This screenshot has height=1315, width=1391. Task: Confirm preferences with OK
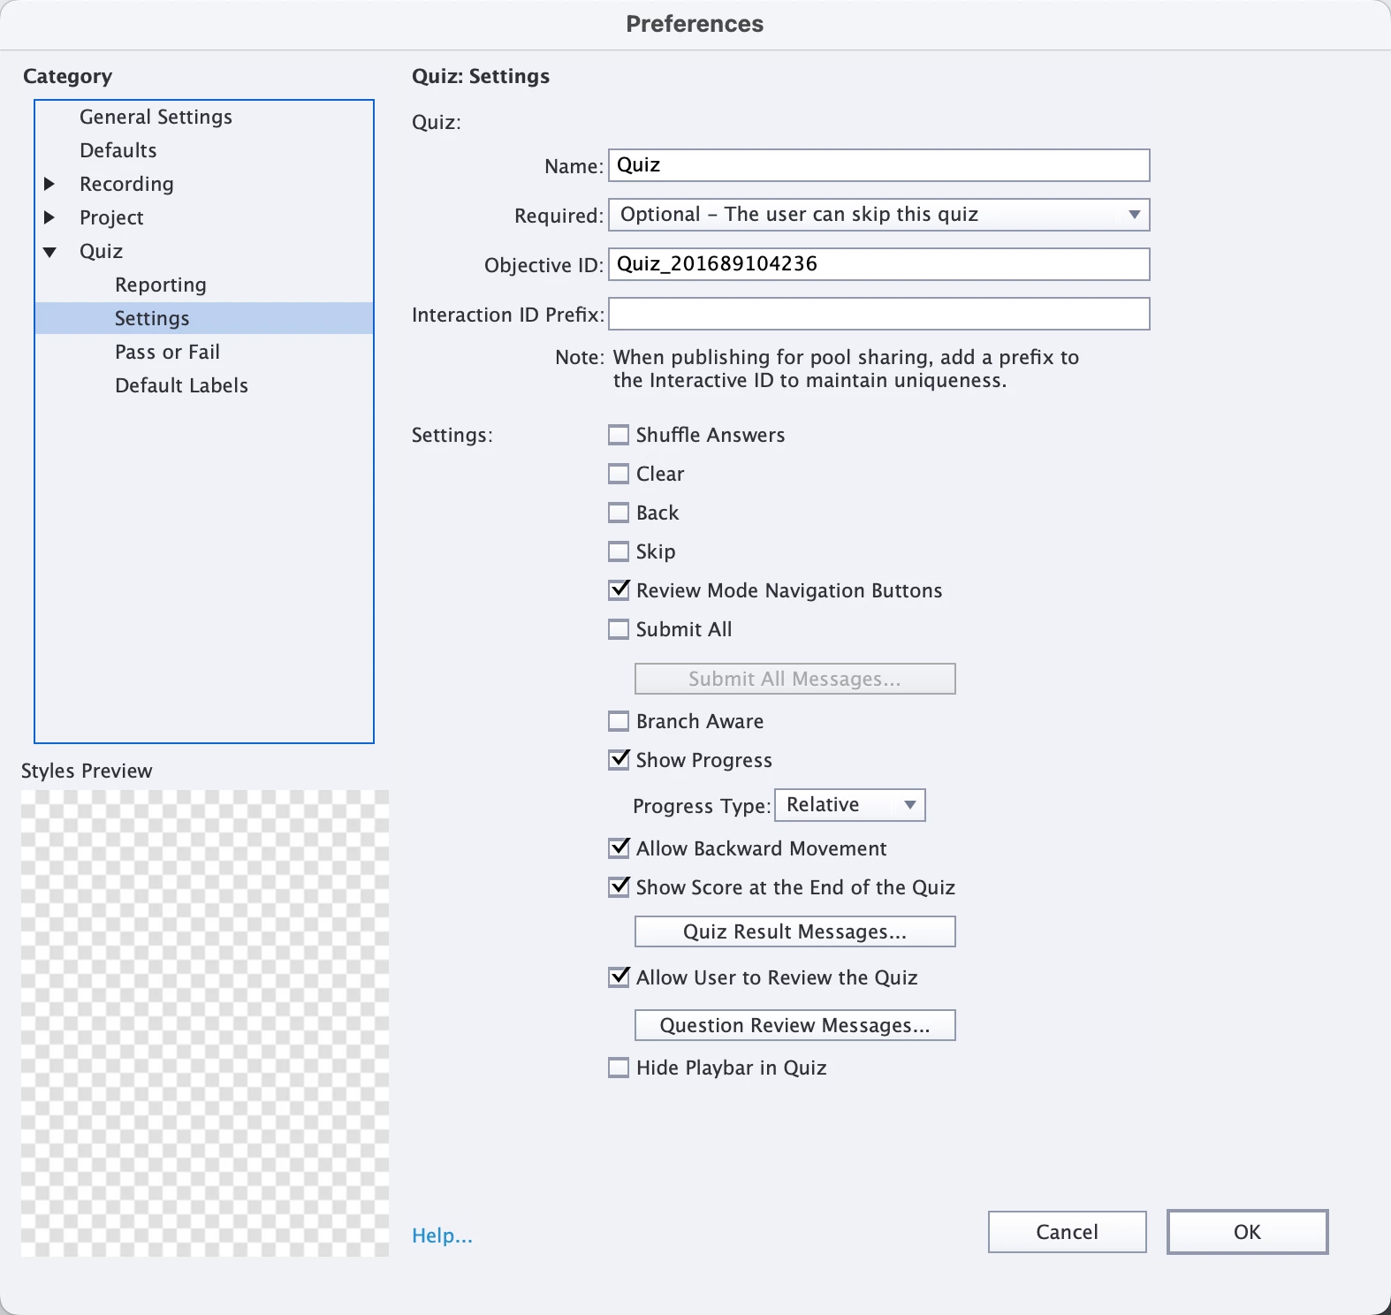[1248, 1232]
